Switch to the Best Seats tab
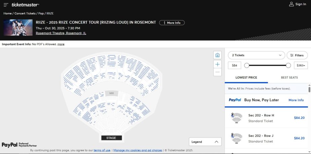This screenshot has height=154, width=311. (x=289, y=78)
